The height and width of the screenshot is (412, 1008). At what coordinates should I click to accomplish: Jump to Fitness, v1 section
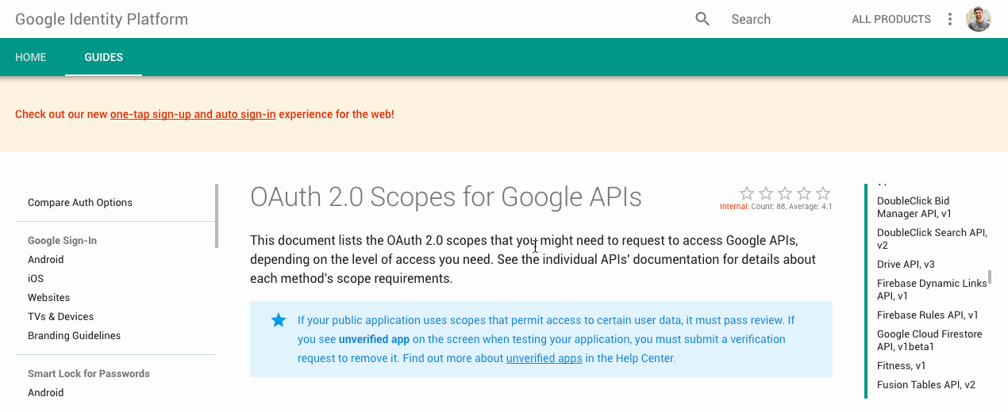pyautogui.click(x=902, y=365)
